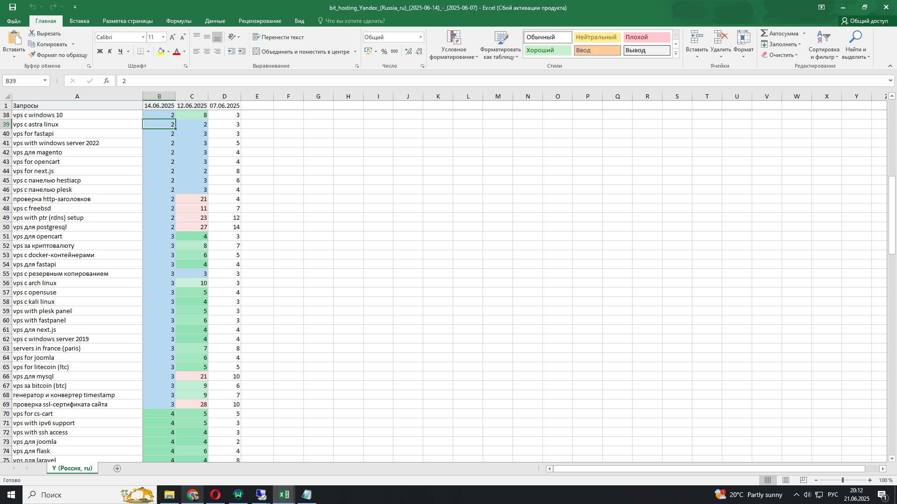Decrease font size icon

183,37
